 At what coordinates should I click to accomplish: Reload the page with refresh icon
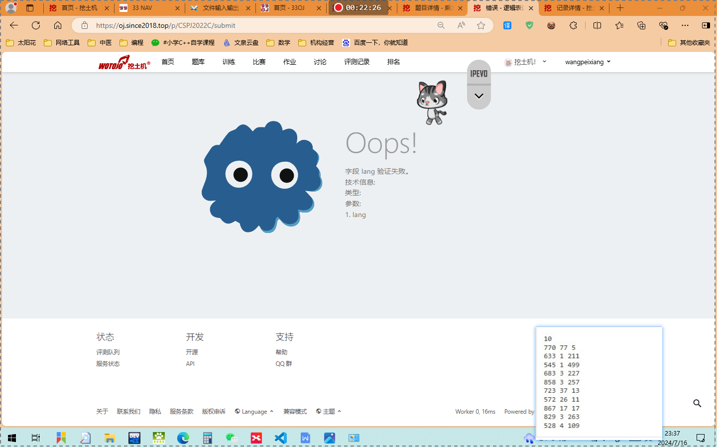tap(36, 25)
